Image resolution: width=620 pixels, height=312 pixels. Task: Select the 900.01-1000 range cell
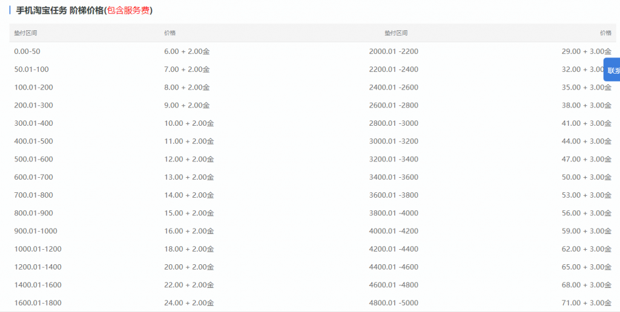[x=36, y=231]
